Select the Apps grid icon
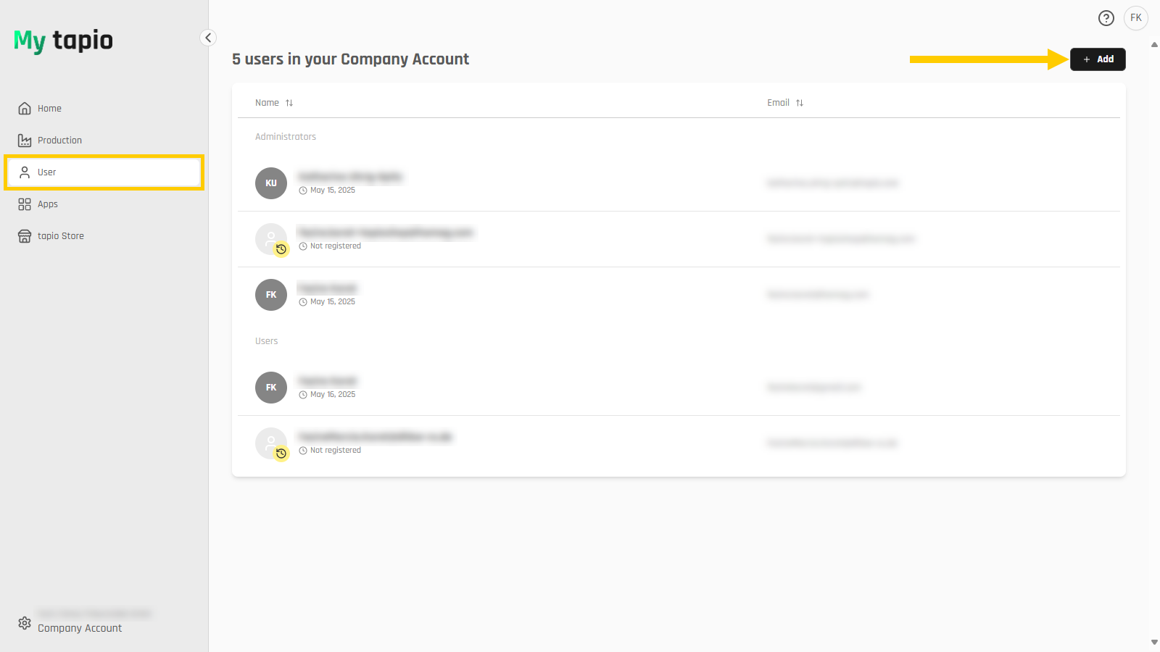The width and height of the screenshot is (1160, 652). (x=25, y=204)
